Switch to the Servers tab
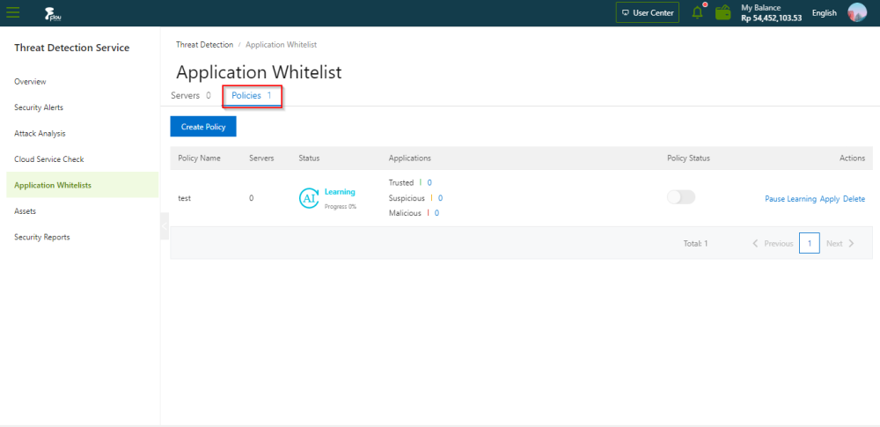This screenshot has height=427, width=880. pos(191,95)
